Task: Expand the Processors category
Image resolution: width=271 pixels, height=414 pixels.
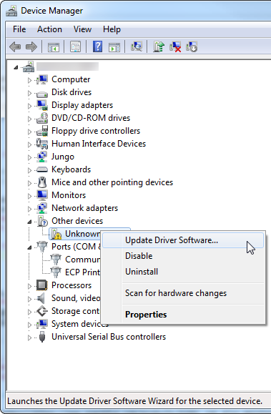Action: coord(29,286)
